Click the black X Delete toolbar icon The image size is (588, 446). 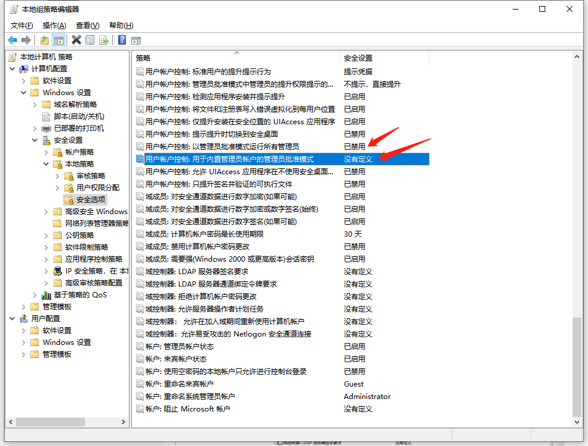coord(76,40)
